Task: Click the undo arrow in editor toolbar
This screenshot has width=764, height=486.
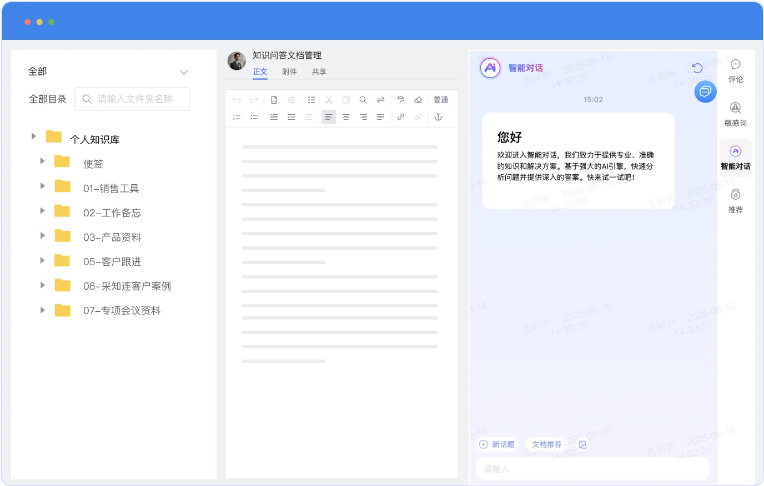Action: (237, 100)
